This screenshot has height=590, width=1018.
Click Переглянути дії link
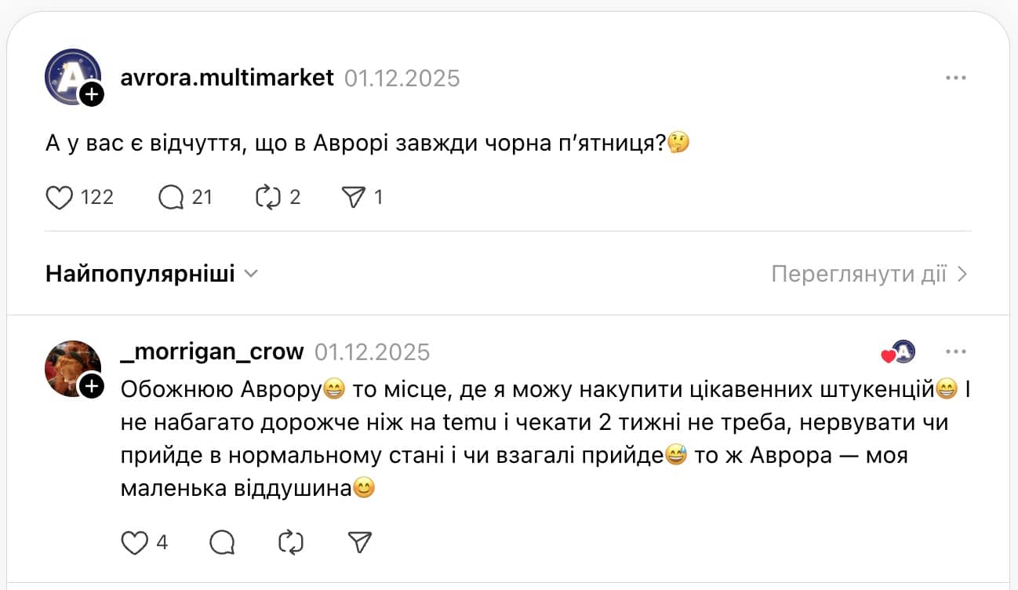point(865,273)
